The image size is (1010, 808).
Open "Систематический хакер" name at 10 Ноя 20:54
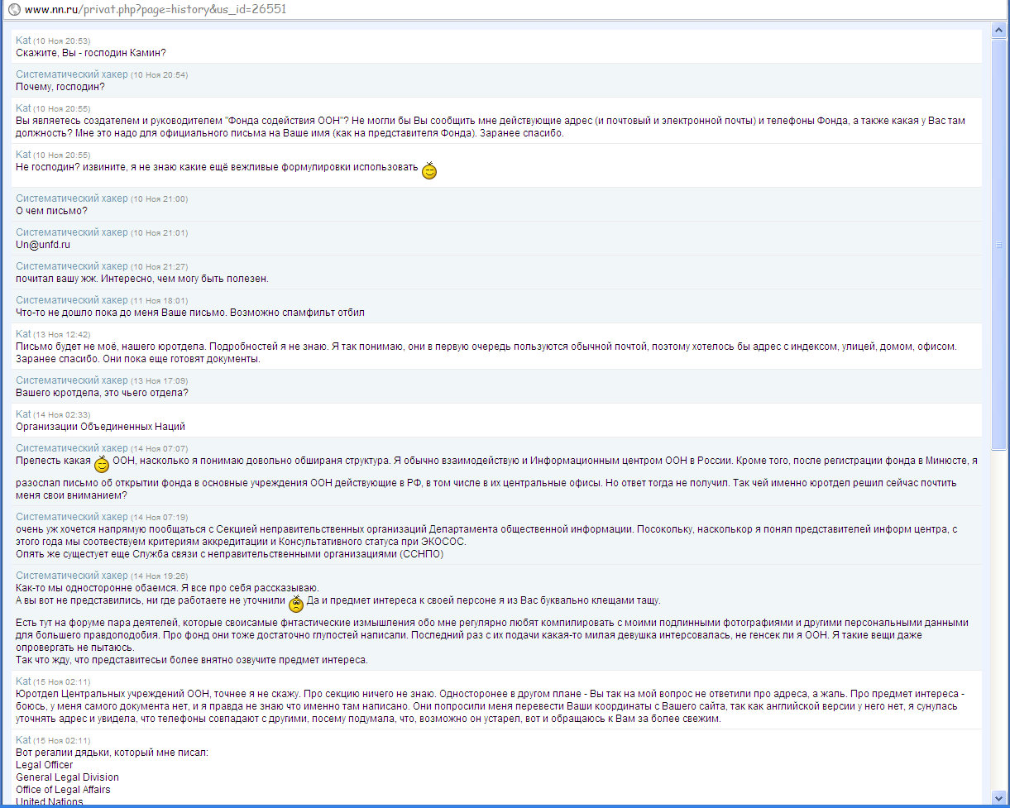coord(72,74)
